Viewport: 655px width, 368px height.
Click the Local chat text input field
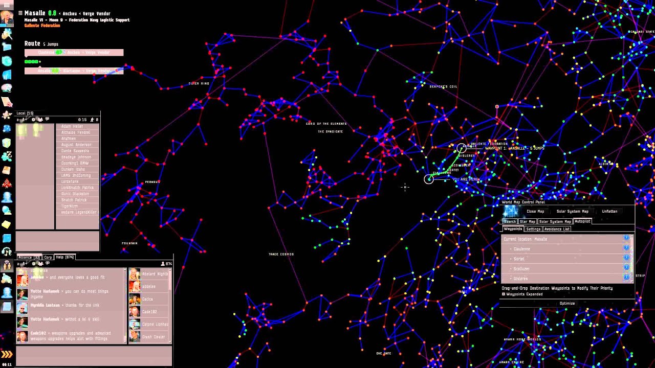click(57, 240)
